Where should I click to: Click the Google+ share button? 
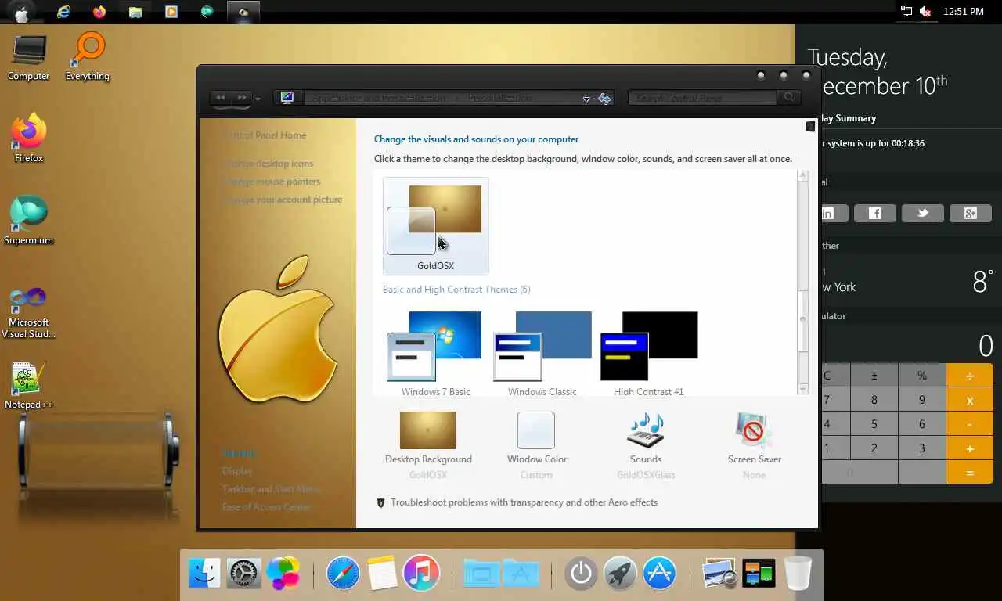971,213
